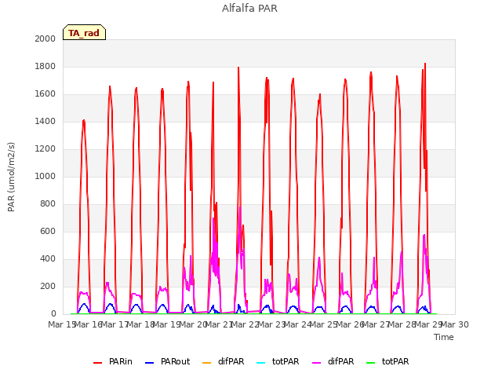Click the Mar 19 x-axis tick label
Image resolution: width=502 pixels, height=377 pixels.
(167, 324)
